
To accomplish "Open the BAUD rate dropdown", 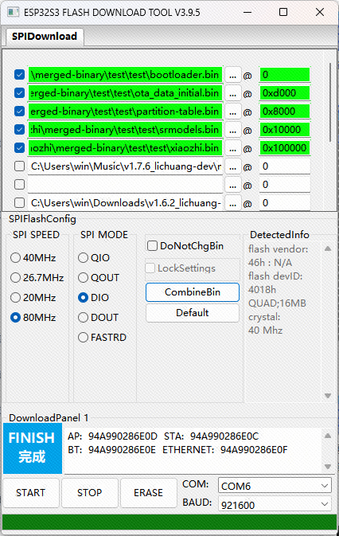I will (x=275, y=505).
